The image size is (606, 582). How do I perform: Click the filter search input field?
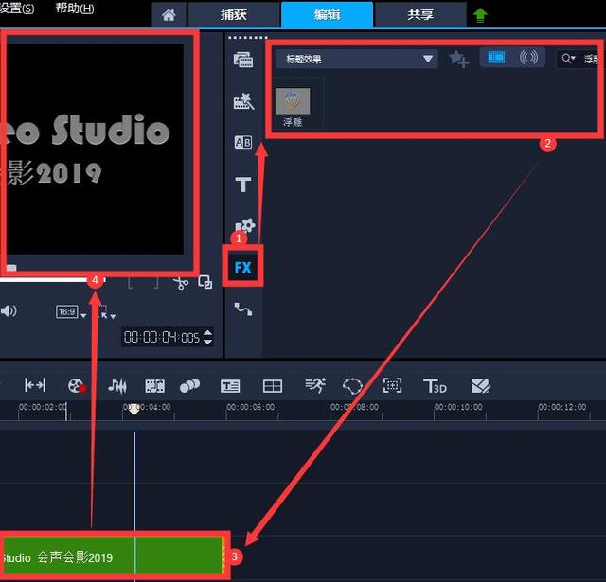click(x=591, y=59)
